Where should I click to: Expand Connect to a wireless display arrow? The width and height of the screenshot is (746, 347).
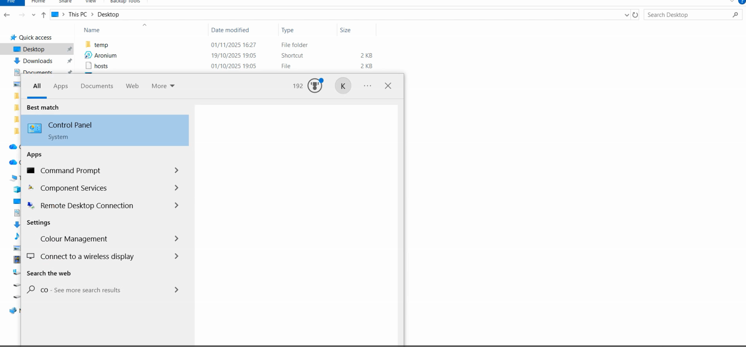pyautogui.click(x=176, y=256)
